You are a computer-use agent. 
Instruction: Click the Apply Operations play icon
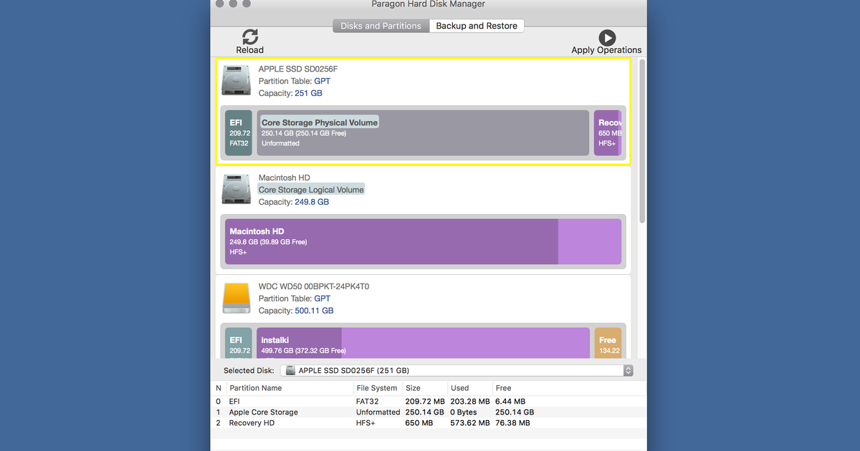[607, 38]
